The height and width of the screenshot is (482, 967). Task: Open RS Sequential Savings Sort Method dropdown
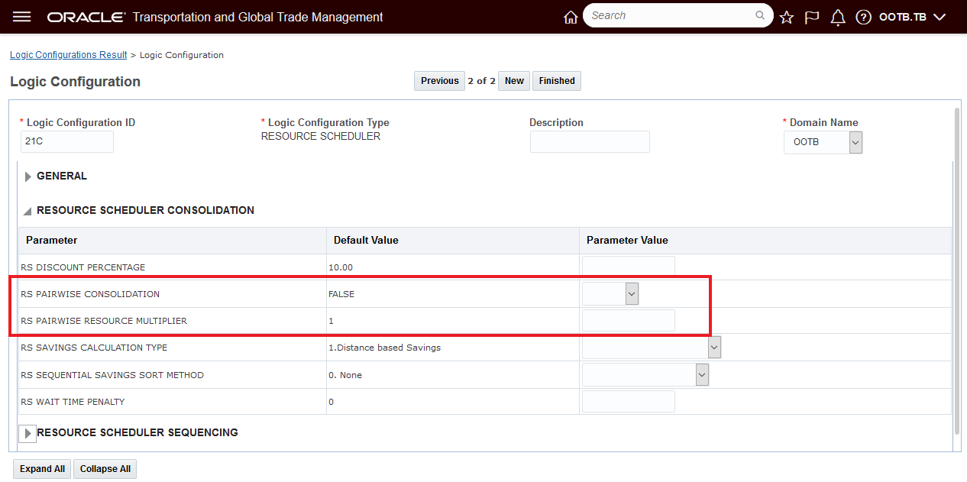tap(645, 374)
